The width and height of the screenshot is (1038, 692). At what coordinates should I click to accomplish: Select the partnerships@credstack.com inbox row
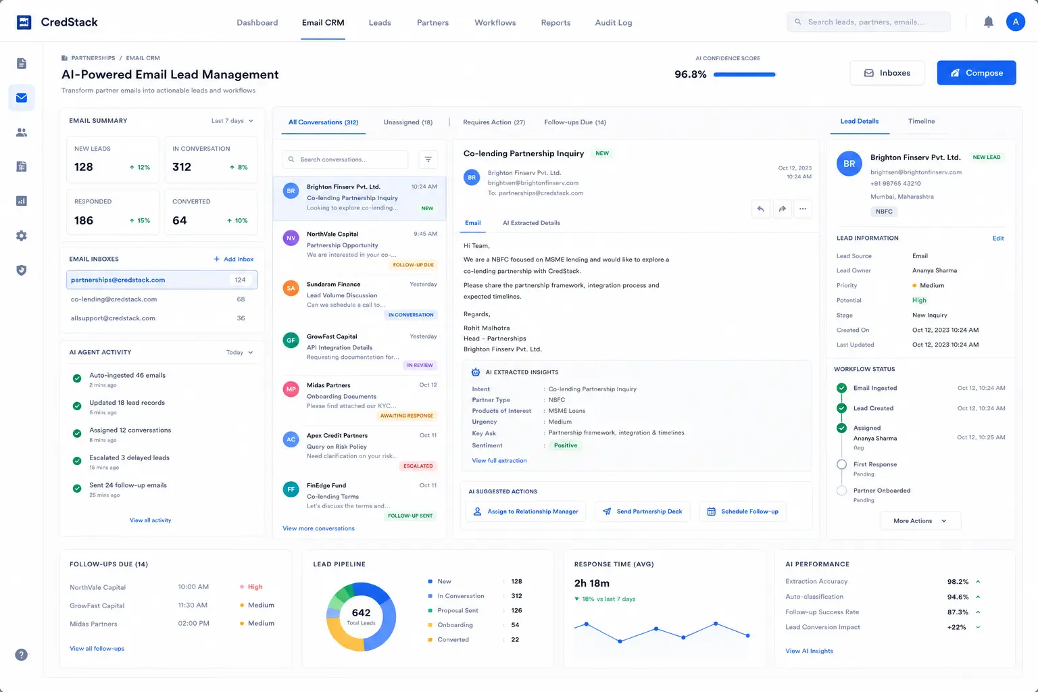(162, 280)
